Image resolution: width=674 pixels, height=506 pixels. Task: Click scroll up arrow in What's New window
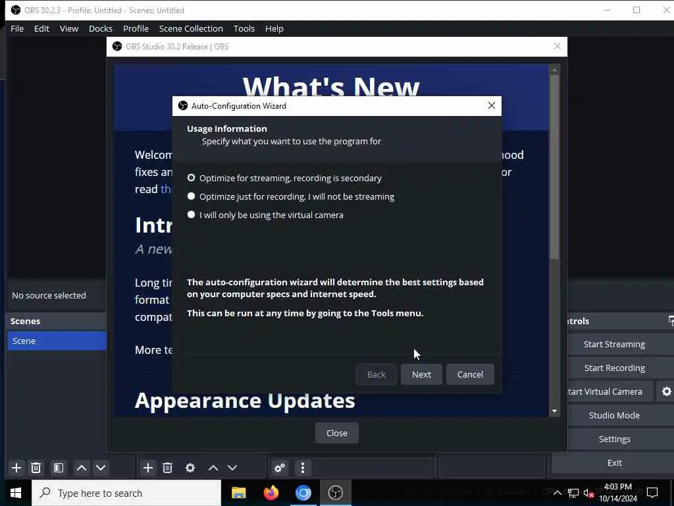tap(554, 70)
